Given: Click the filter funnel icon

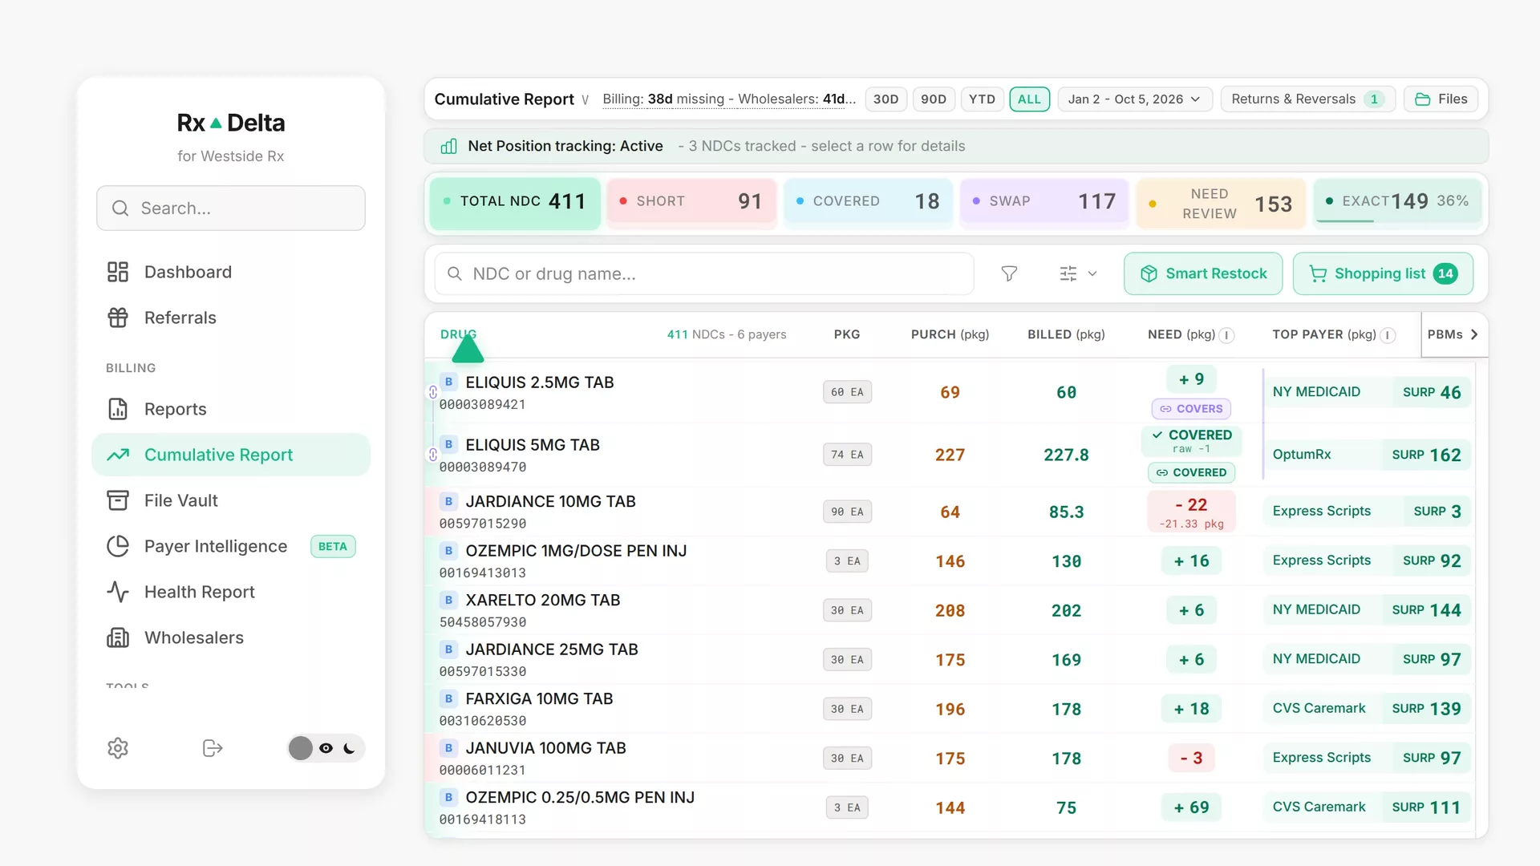Looking at the screenshot, I should (1009, 273).
